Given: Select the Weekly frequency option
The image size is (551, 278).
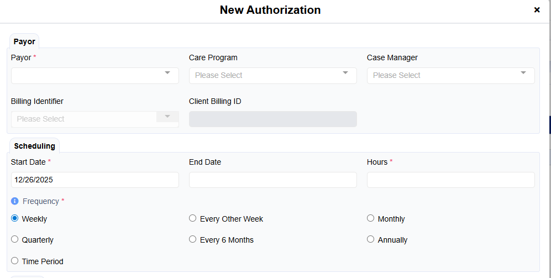Looking at the screenshot, I should tap(15, 218).
